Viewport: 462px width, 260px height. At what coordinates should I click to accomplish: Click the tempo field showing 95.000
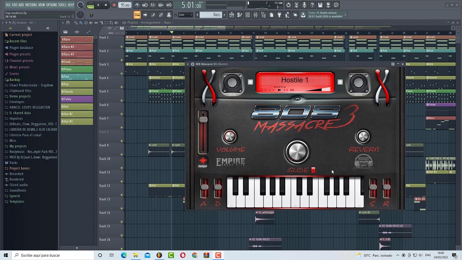(x=125, y=5)
